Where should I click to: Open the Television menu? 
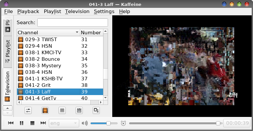pyautogui.click(x=77, y=11)
